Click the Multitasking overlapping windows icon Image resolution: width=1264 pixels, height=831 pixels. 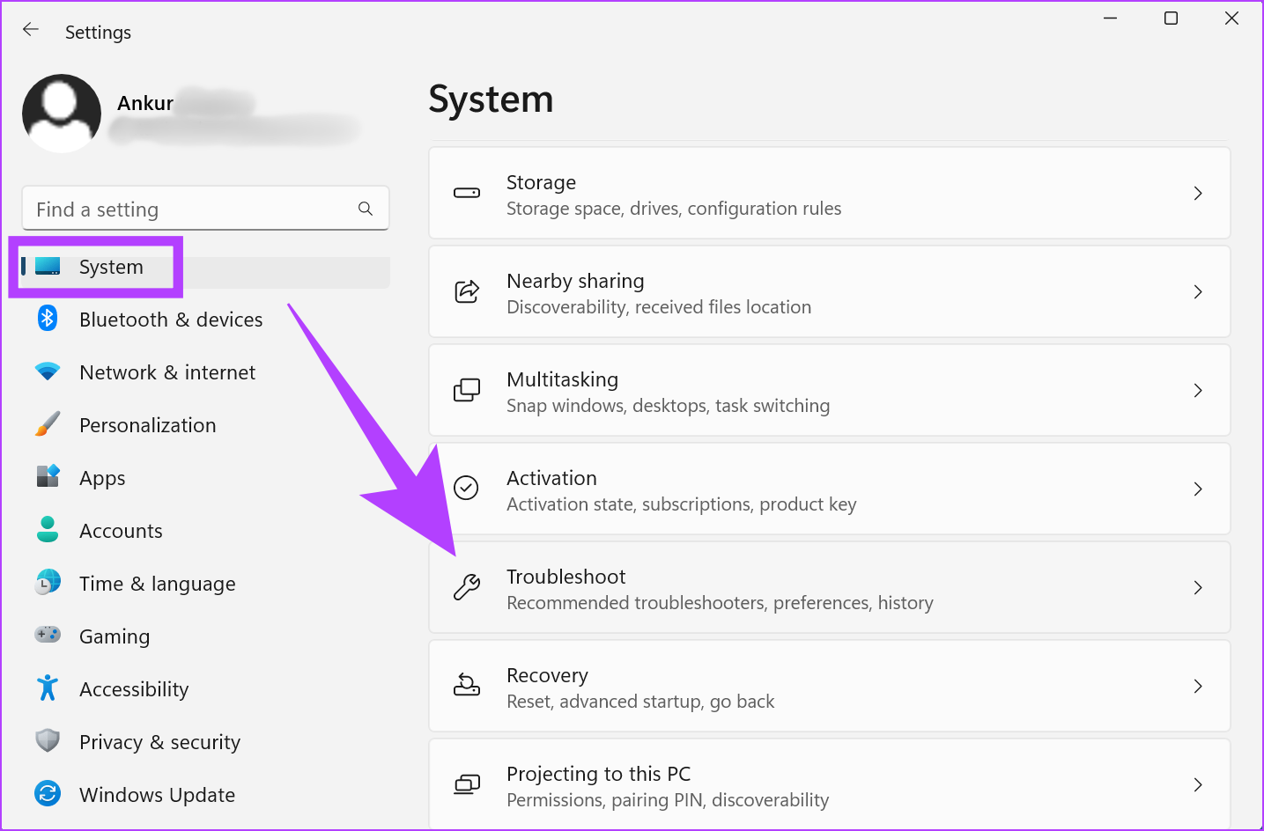tap(467, 390)
